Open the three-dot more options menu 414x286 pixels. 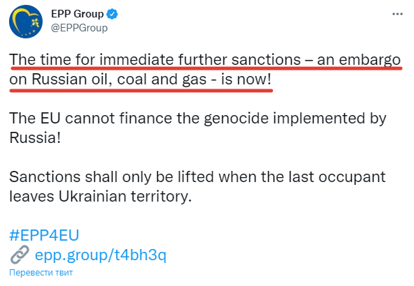397,14
